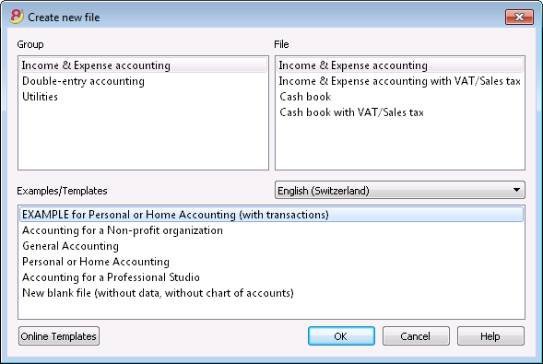
Task: Click the Banana app icon in title bar
Action: point(17,17)
